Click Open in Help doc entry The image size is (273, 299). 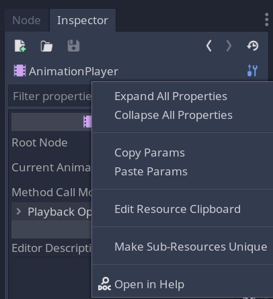coord(149,284)
